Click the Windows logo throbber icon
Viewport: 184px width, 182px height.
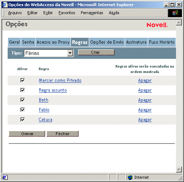(175, 13)
